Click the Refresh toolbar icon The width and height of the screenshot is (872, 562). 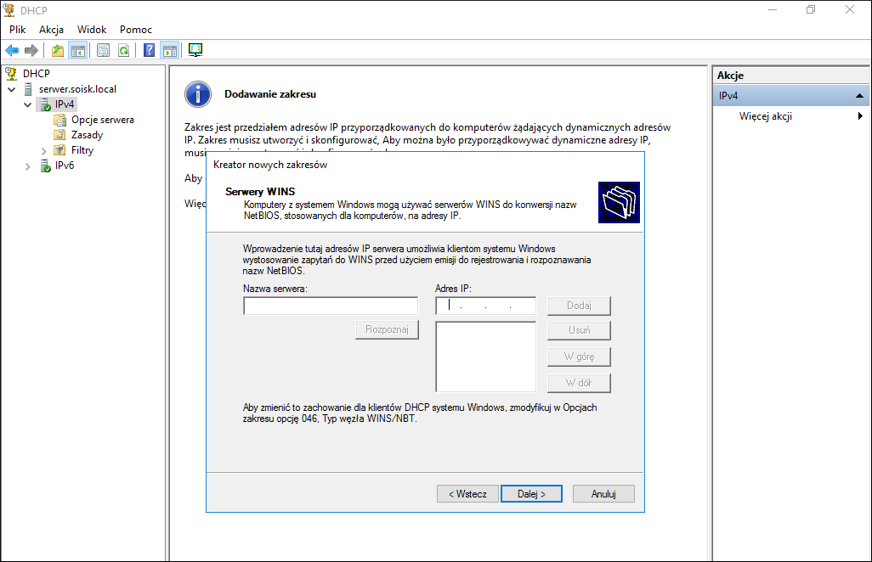123,51
